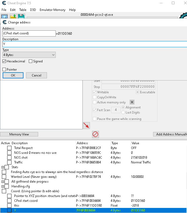Click the Cheat Engine icon in title bar
The width and height of the screenshot is (187, 213).
(x=4, y=3)
